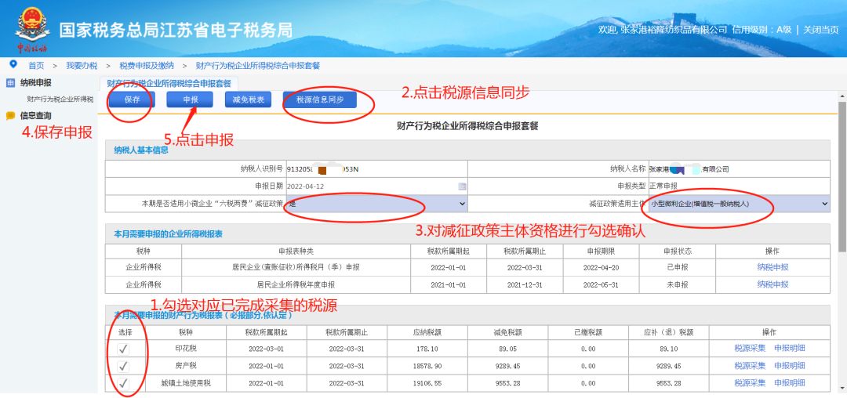The height and width of the screenshot is (398, 847).
Task: Click the scrollbar down arrow
Action: pyautogui.click(x=842, y=389)
